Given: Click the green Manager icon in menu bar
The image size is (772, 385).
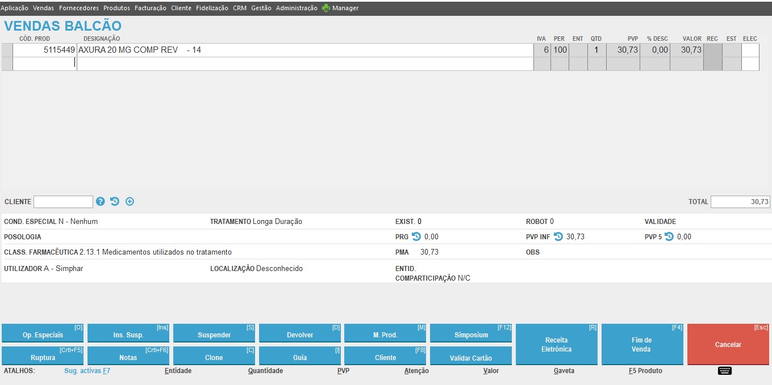Looking at the screenshot, I should pos(326,8).
